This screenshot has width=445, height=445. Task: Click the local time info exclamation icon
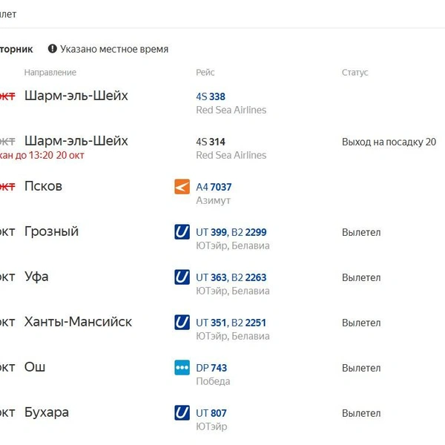(52, 49)
